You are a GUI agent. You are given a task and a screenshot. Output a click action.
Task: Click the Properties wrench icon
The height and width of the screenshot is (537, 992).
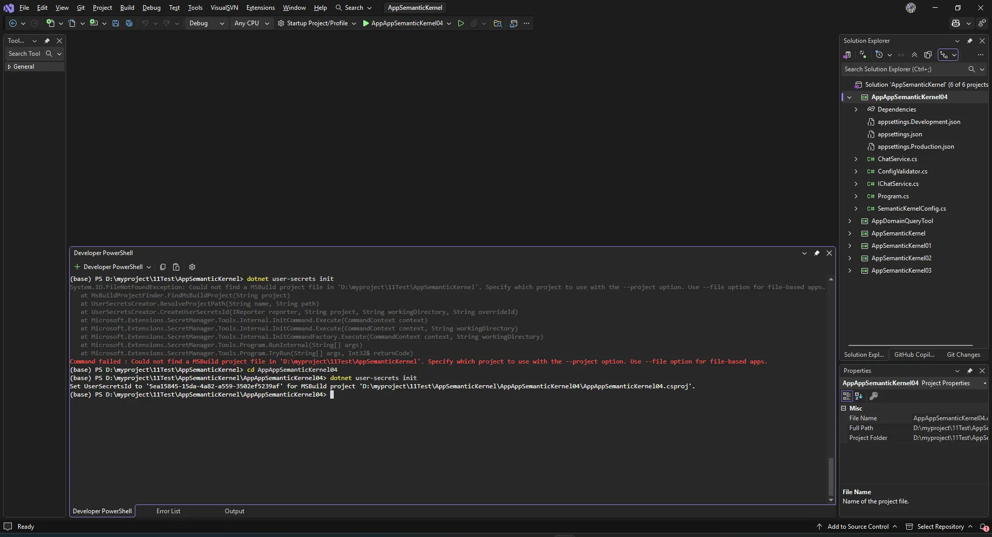(x=874, y=396)
